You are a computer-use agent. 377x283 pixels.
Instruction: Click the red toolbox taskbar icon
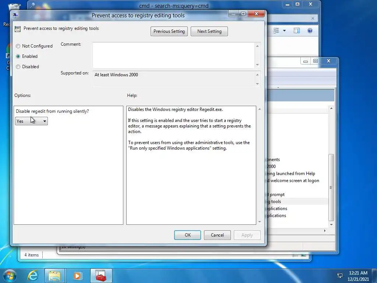101,276
